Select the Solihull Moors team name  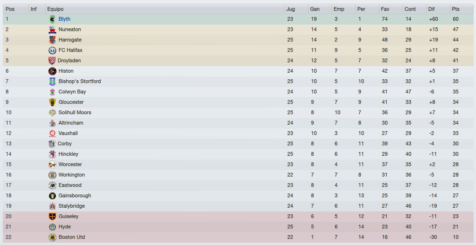(75, 112)
